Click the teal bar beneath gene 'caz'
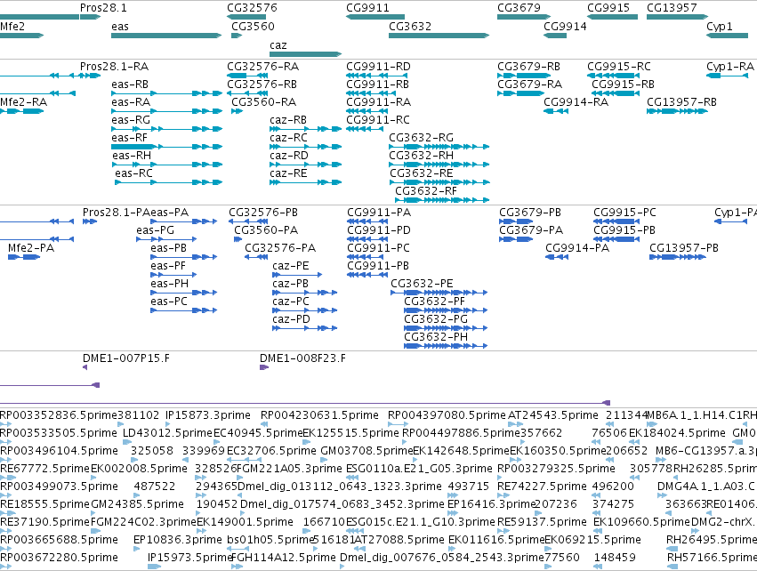Image resolution: width=757 pixels, height=571 pixels. pyautogui.click(x=306, y=54)
